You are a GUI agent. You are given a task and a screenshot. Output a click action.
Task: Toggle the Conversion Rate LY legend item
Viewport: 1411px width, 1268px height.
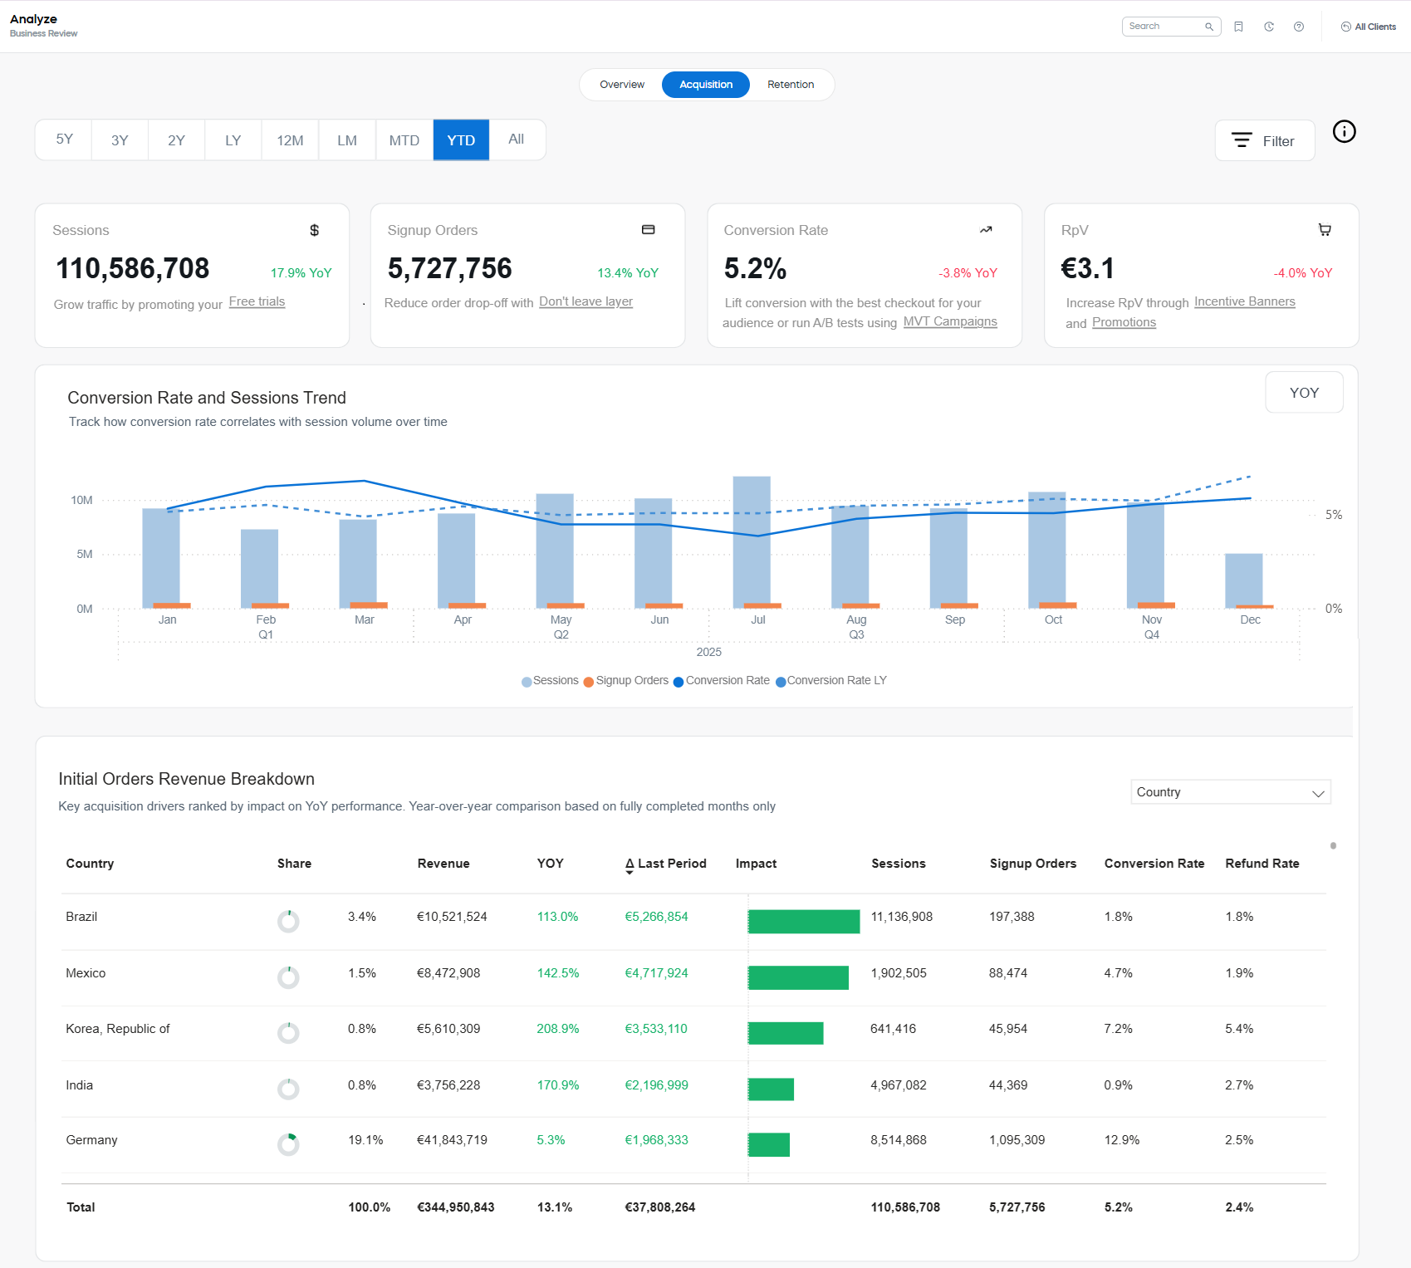pos(835,680)
